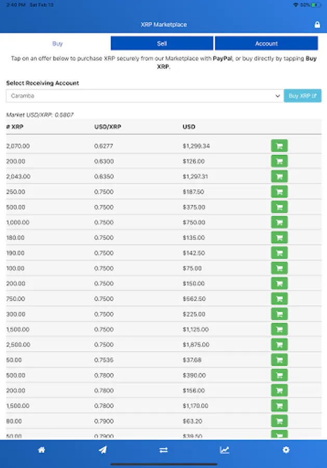
Task: Click the Buy XRP button
Action: [x=303, y=96]
